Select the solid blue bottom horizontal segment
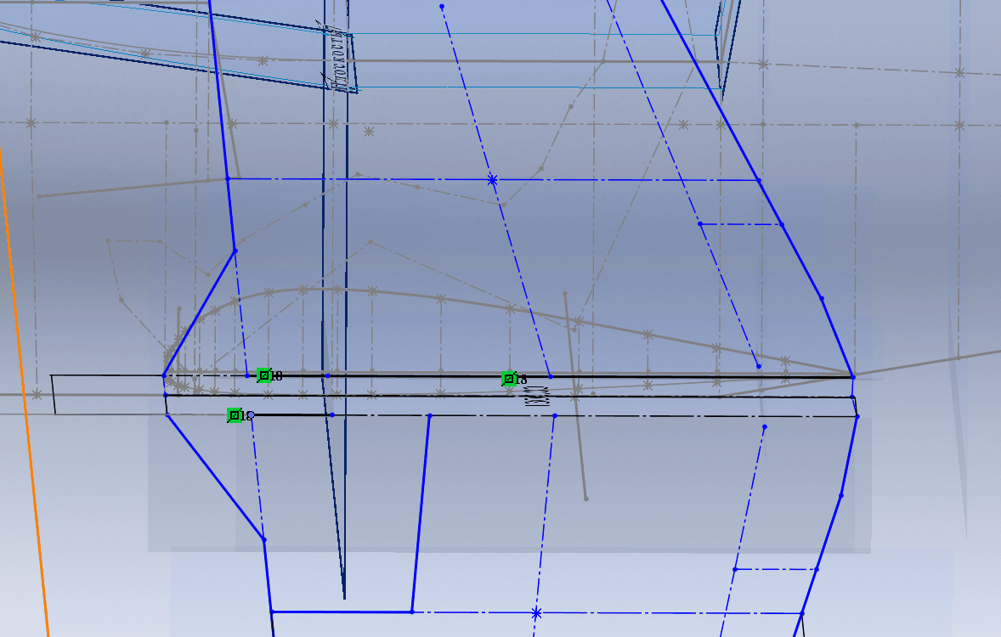The width and height of the screenshot is (1001, 637). (x=342, y=612)
